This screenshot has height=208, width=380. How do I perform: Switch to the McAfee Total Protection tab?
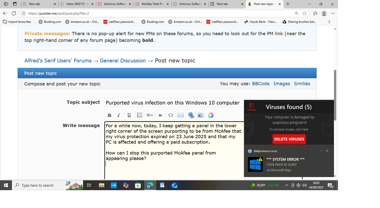click(152, 4)
